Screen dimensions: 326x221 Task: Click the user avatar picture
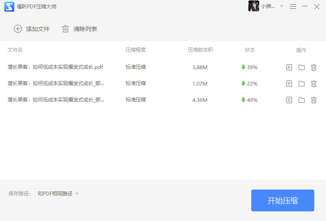pos(254,6)
